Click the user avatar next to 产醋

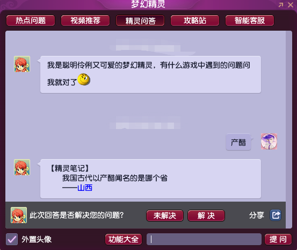[x=269, y=141]
